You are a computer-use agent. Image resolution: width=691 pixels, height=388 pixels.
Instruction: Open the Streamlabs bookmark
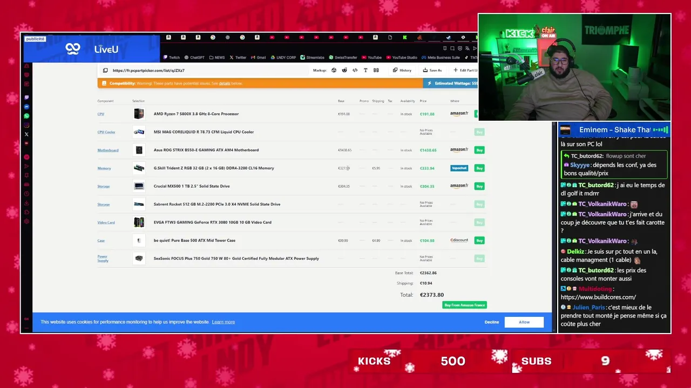(x=312, y=57)
